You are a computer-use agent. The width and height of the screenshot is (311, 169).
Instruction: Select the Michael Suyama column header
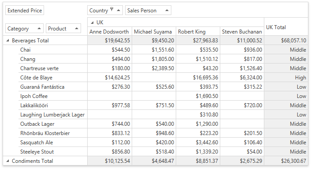coord(154,31)
